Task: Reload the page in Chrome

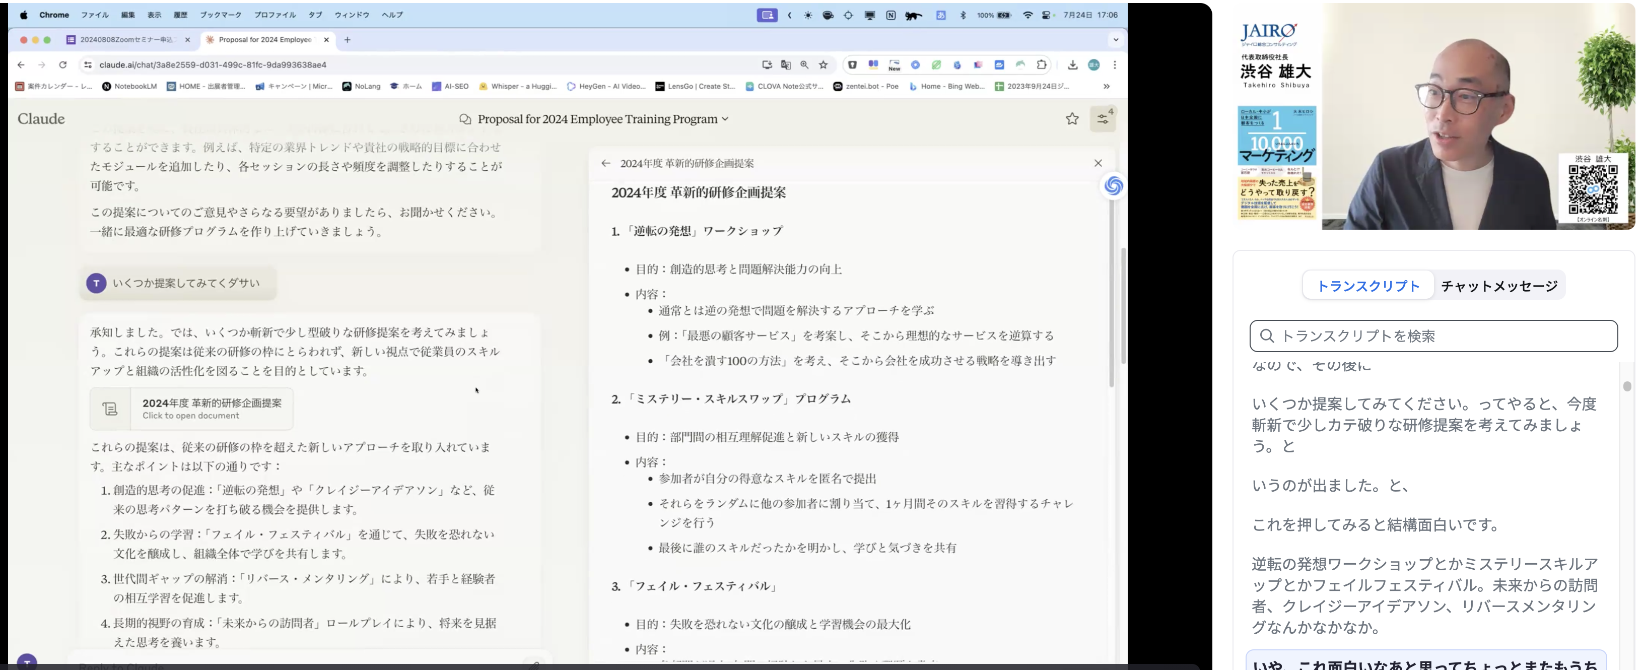Action: click(x=62, y=64)
